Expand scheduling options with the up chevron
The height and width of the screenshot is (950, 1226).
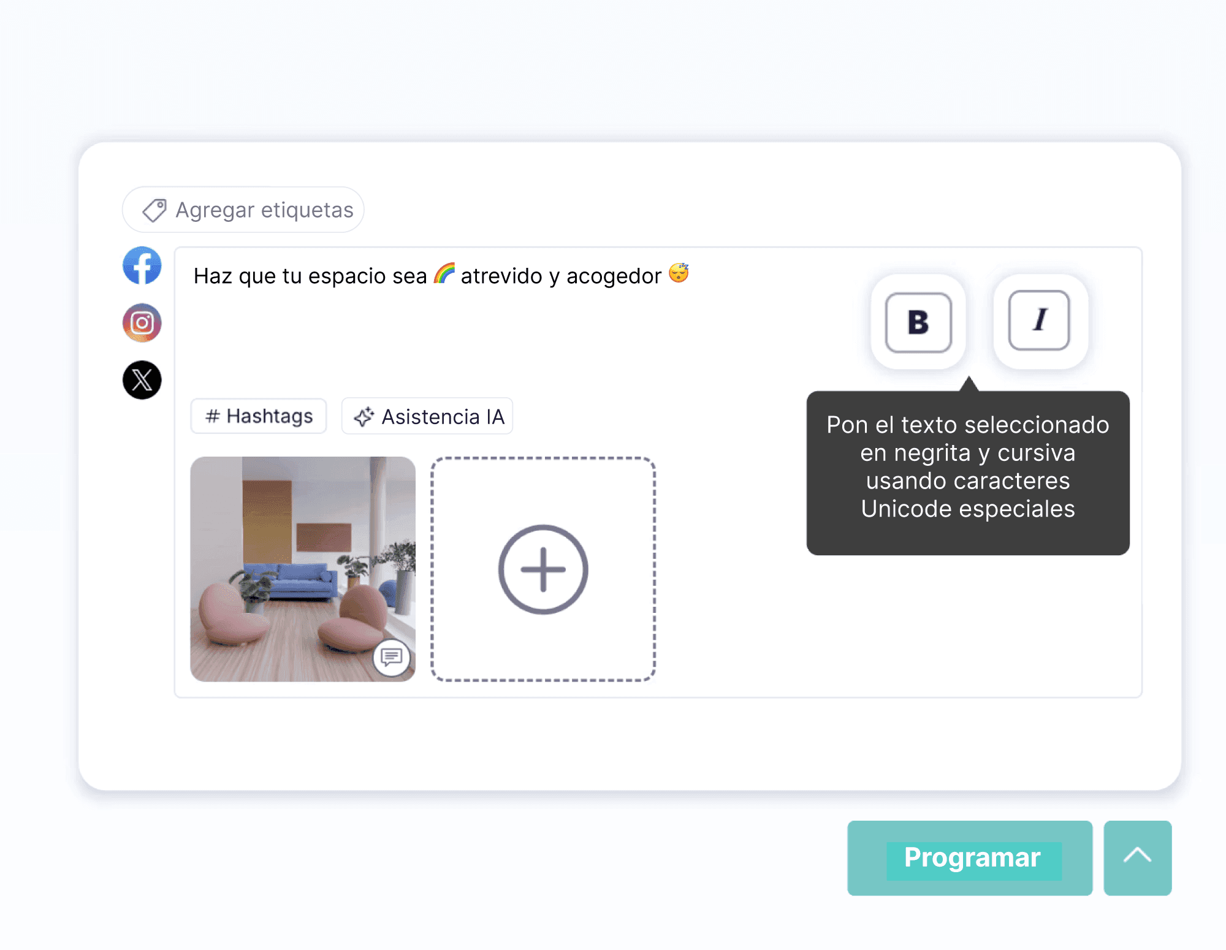(x=1138, y=858)
